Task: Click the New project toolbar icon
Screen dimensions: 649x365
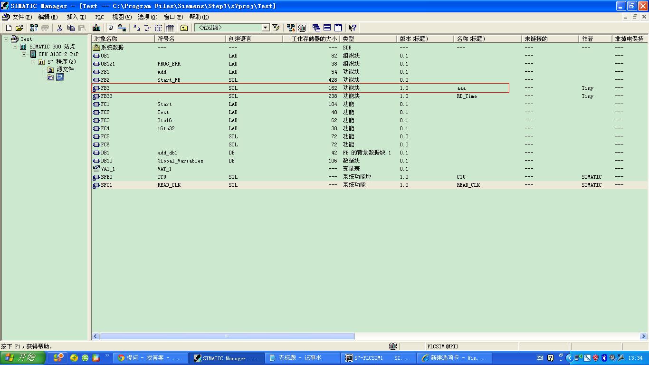Action: click(x=9, y=28)
